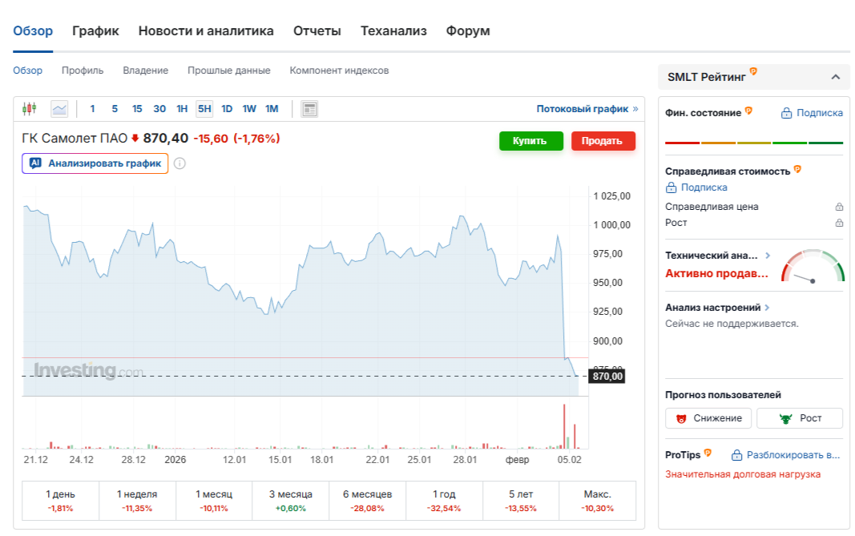Select the Макс. period
This screenshot has height=536, width=855.
click(x=598, y=501)
